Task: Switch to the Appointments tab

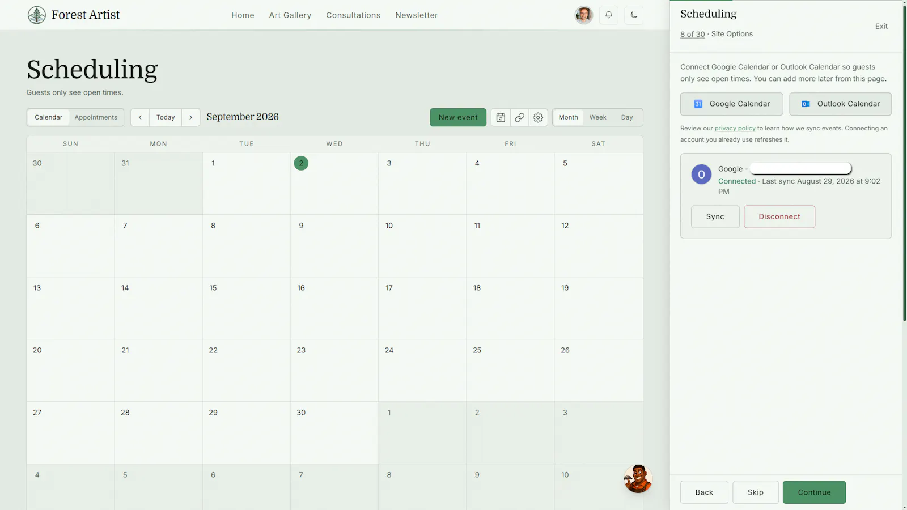Action: click(96, 117)
